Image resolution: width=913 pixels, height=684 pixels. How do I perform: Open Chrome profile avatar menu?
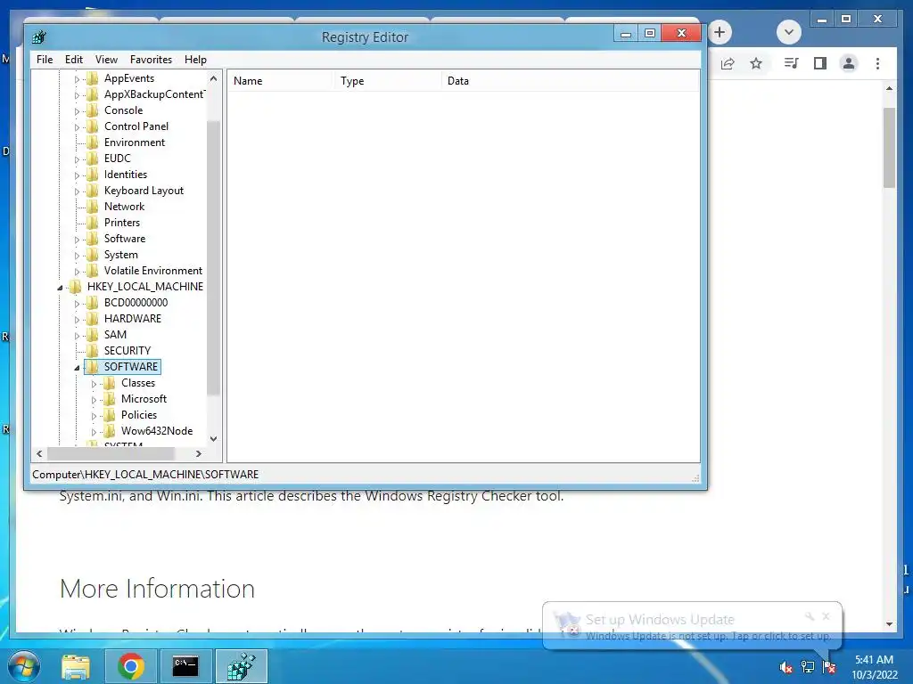click(x=849, y=63)
